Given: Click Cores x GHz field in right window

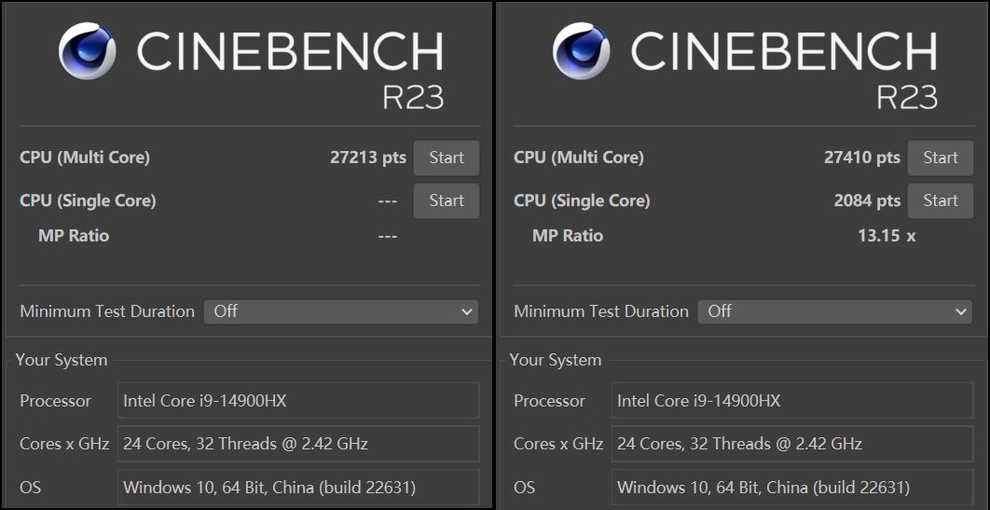Looking at the screenshot, I should tap(792, 444).
